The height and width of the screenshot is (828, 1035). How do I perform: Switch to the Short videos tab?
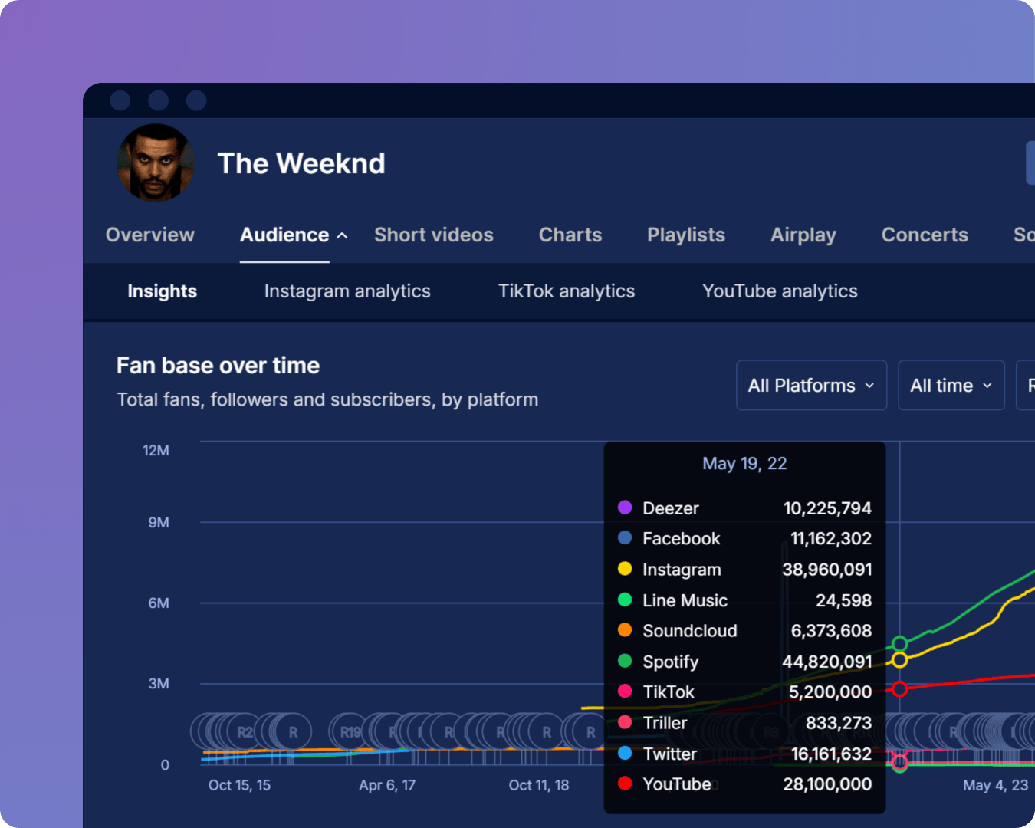tap(433, 235)
